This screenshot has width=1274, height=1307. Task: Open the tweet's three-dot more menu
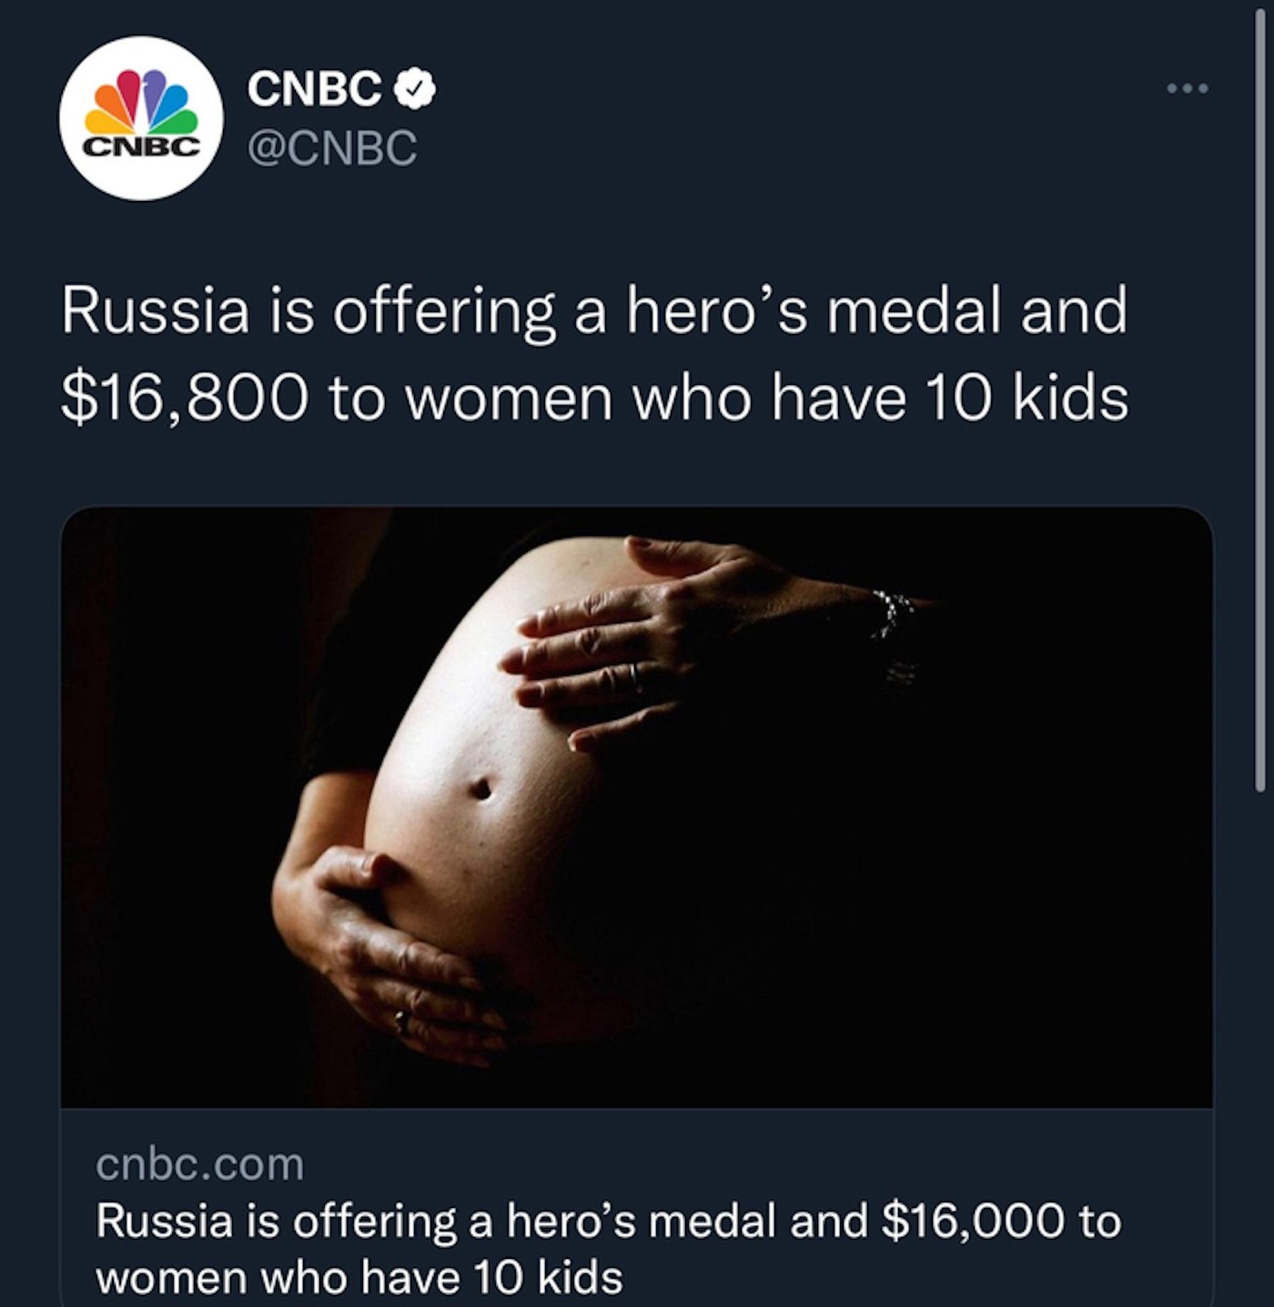pos(1188,89)
